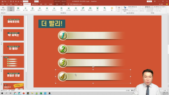Image resolution: width=169 pixels, height=95 pixels.
Task: Apply the Appear (나타내기) animation
Action: click(x=18, y=9)
